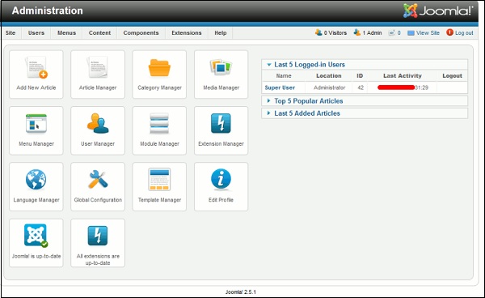485x298 pixels.
Task: Click the Log out link
Action: (x=460, y=32)
